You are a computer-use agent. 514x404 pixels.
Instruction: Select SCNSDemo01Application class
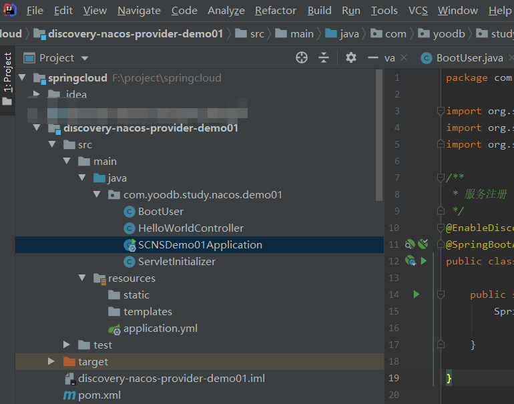tap(200, 245)
